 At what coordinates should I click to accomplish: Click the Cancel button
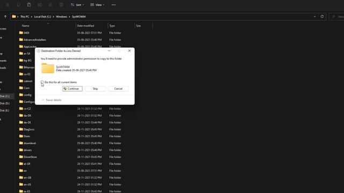click(118, 88)
